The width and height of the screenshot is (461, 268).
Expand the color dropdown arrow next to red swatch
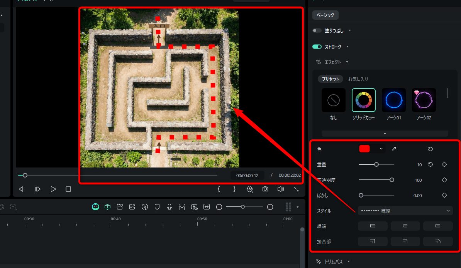click(381, 149)
